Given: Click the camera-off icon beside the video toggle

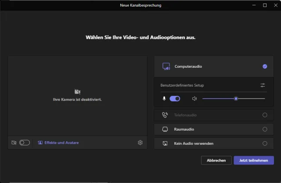Looking at the screenshot, I should point(14,143).
